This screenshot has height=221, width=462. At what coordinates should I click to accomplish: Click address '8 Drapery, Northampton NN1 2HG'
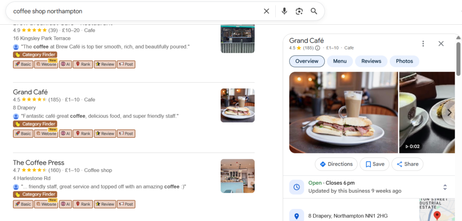(348, 216)
